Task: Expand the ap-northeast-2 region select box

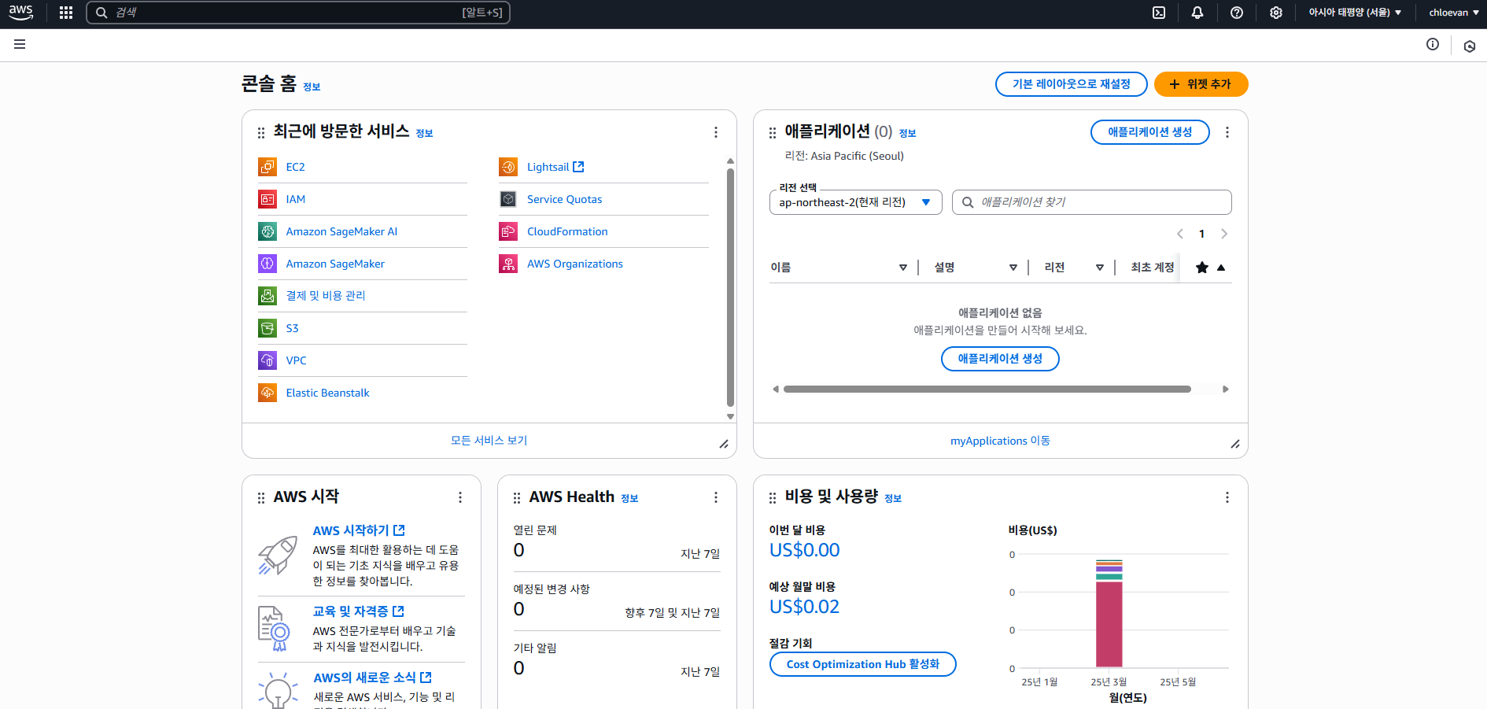Action: click(856, 202)
